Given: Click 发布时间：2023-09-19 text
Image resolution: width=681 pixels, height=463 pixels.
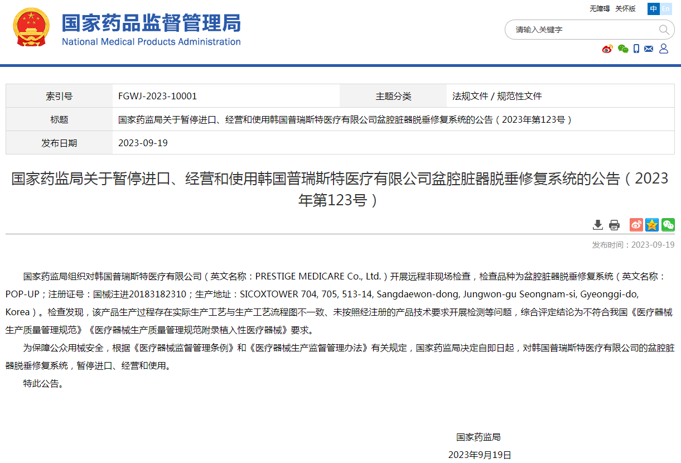Looking at the screenshot, I should [x=633, y=245].
